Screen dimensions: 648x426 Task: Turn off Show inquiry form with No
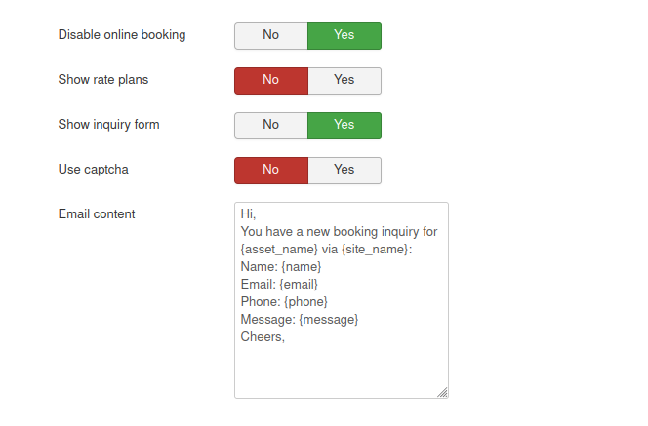(271, 125)
